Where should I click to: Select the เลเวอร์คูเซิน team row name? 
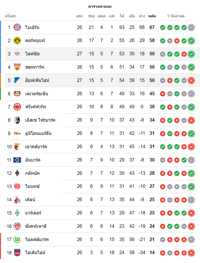coord(37,94)
